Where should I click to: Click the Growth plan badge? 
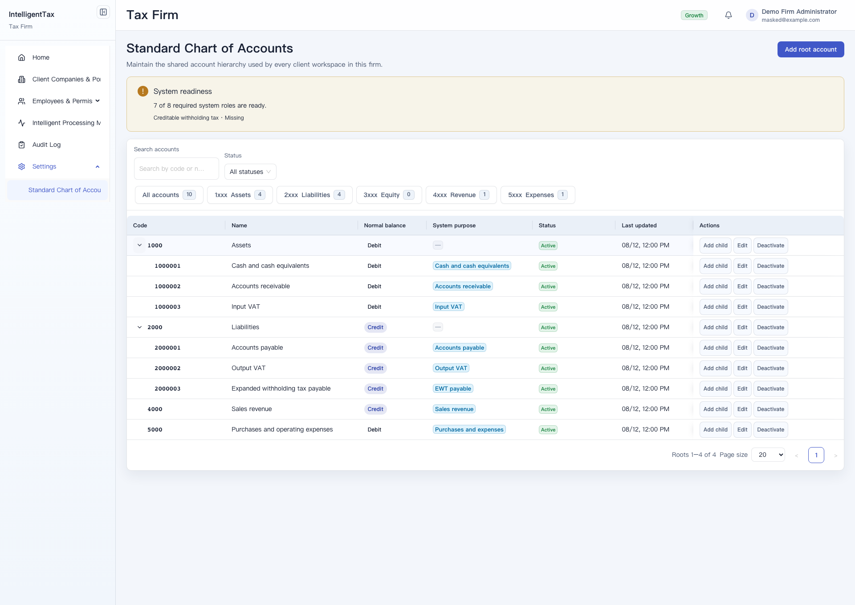point(694,15)
